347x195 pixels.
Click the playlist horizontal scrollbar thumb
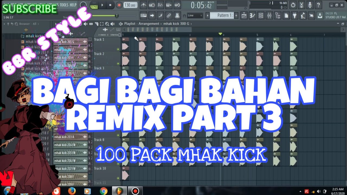(x=159, y=30)
